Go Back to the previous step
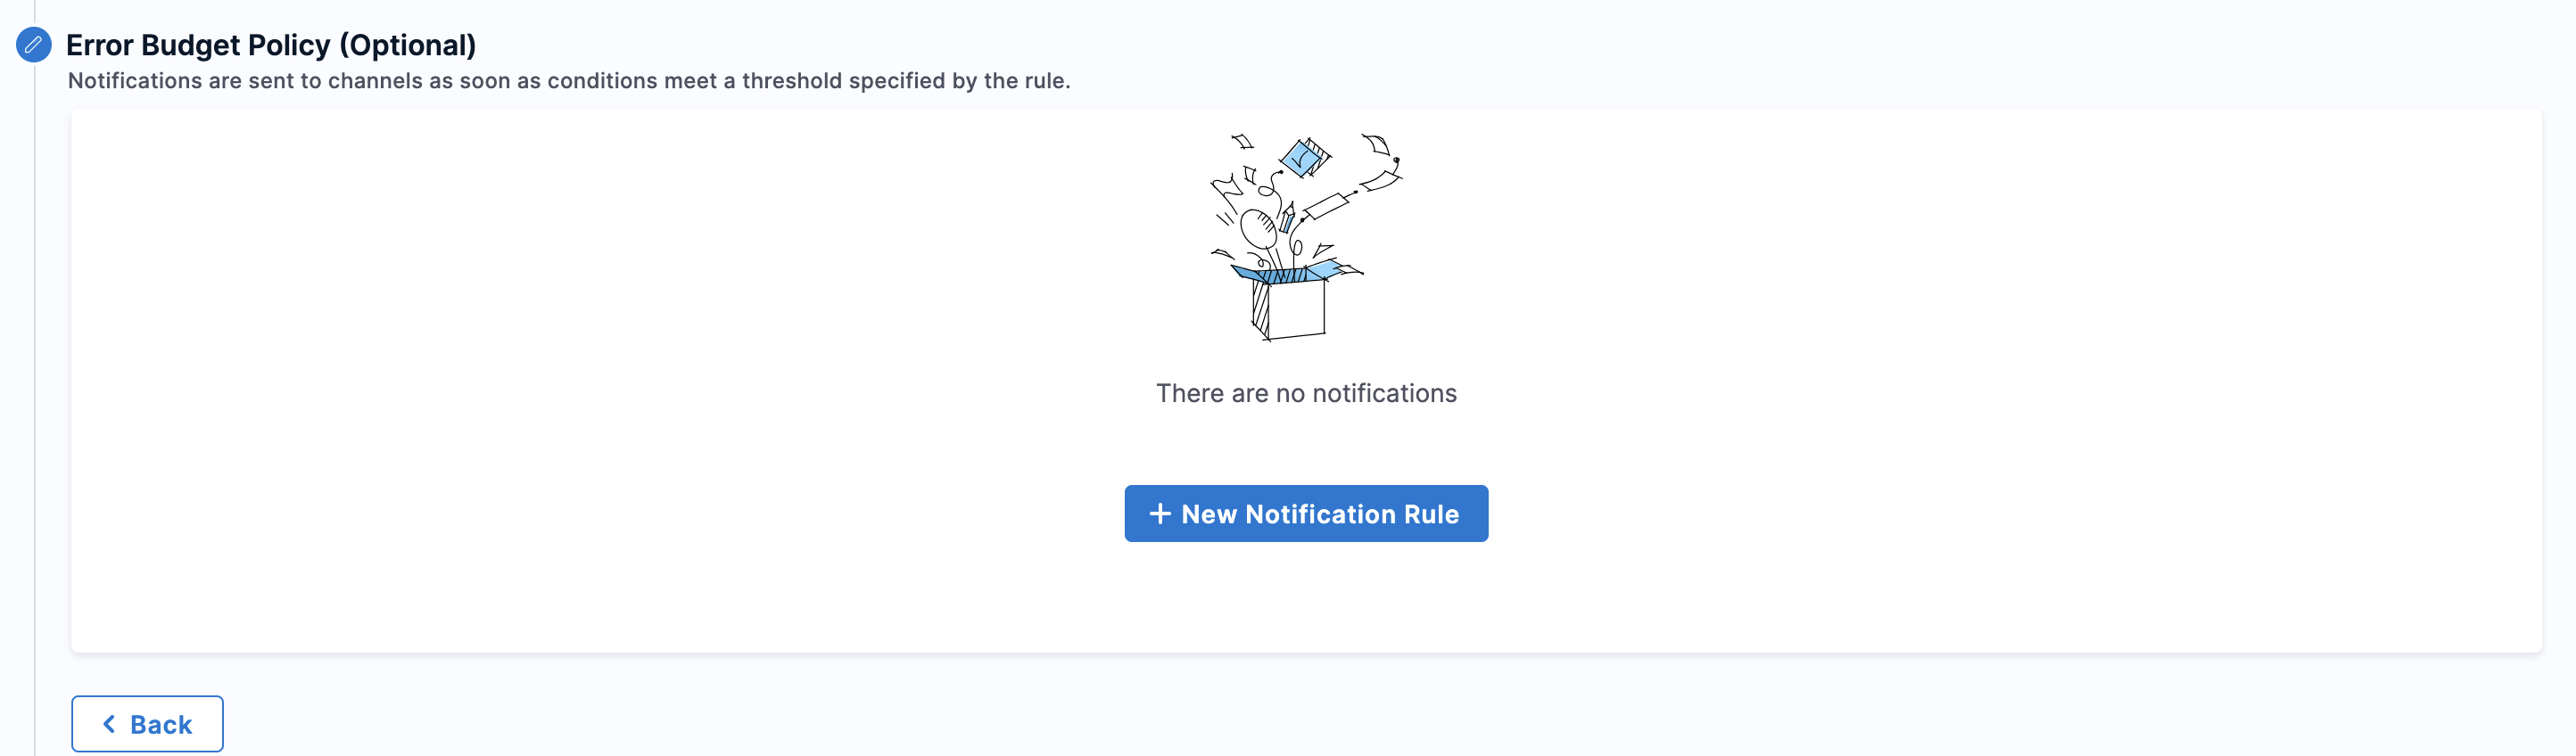This screenshot has width=2576, height=756. [x=147, y=724]
